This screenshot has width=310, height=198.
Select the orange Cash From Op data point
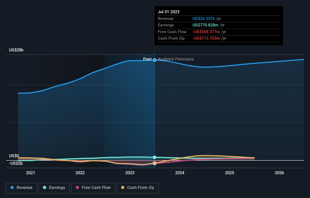click(154, 163)
